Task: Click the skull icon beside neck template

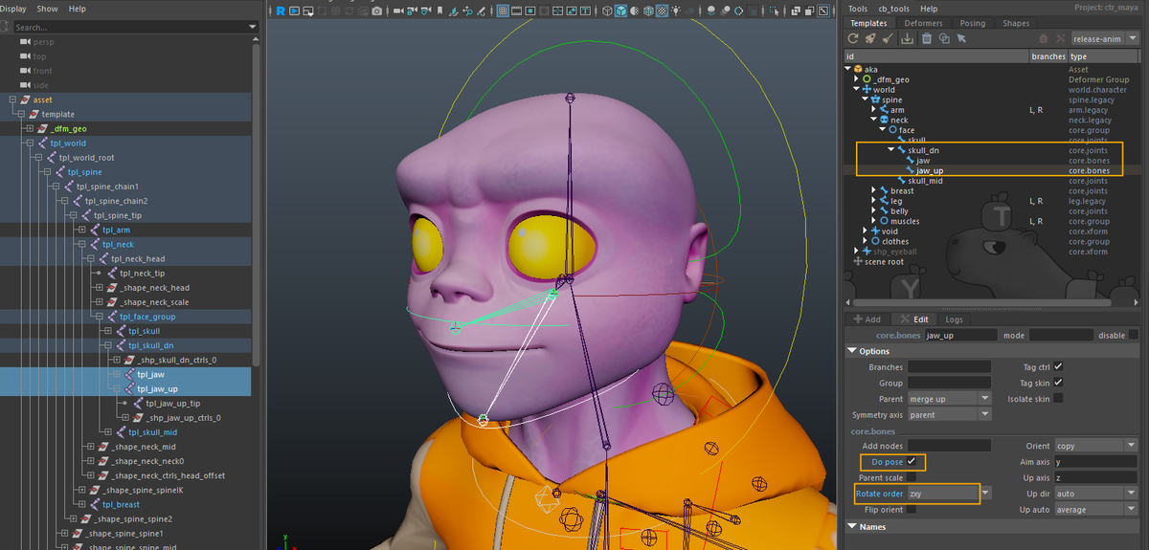Action: click(884, 120)
